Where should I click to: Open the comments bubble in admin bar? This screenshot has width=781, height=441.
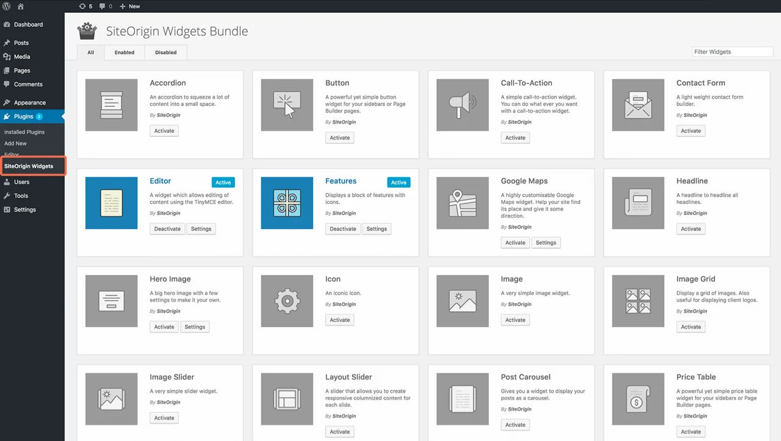point(106,6)
